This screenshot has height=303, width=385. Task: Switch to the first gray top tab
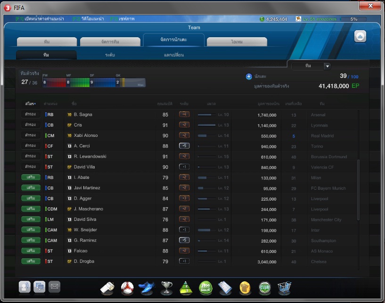(47, 42)
